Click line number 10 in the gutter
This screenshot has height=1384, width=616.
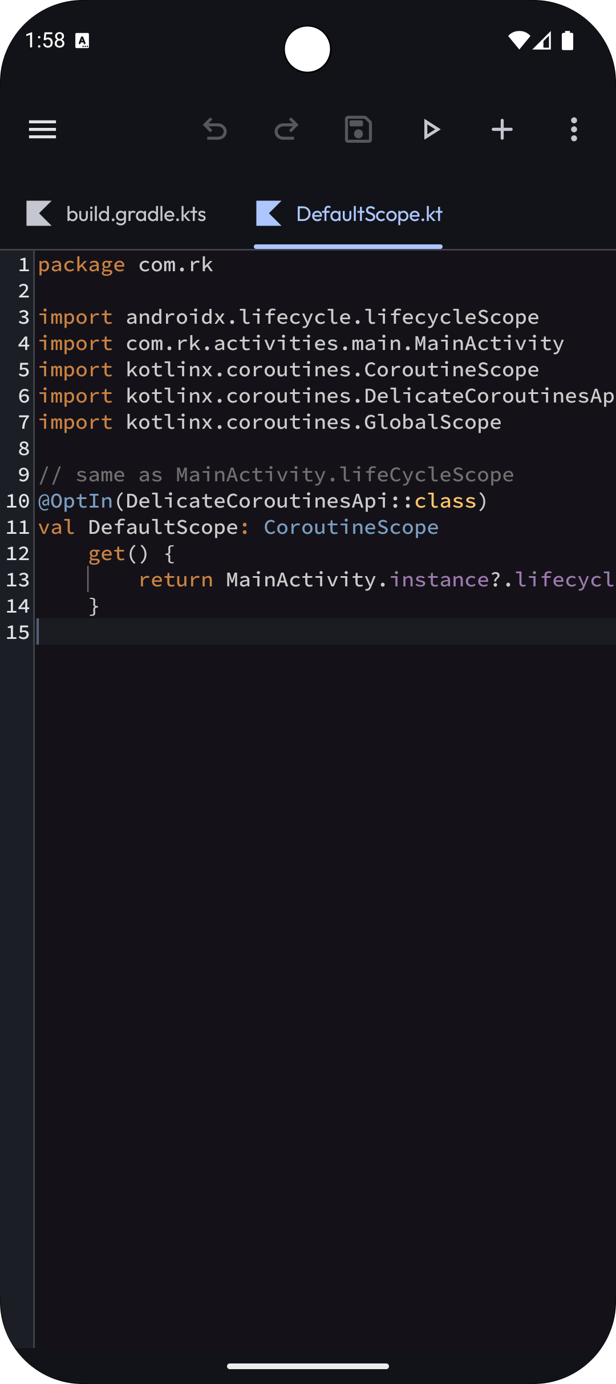pyautogui.click(x=18, y=501)
